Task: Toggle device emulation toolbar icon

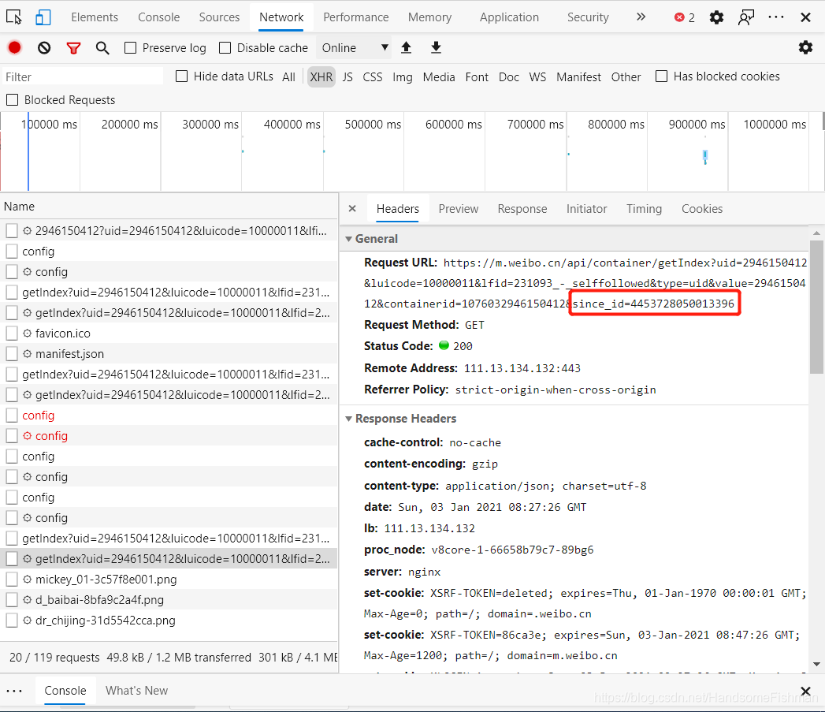Action: pyautogui.click(x=43, y=17)
